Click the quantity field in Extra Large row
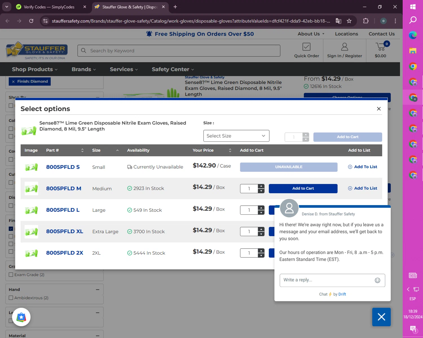This screenshot has height=338, width=423. [249, 232]
